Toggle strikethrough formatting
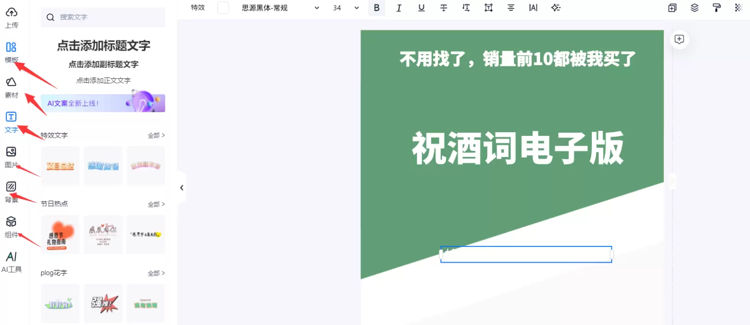The image size is (750, 325). [x=444, y=8]
